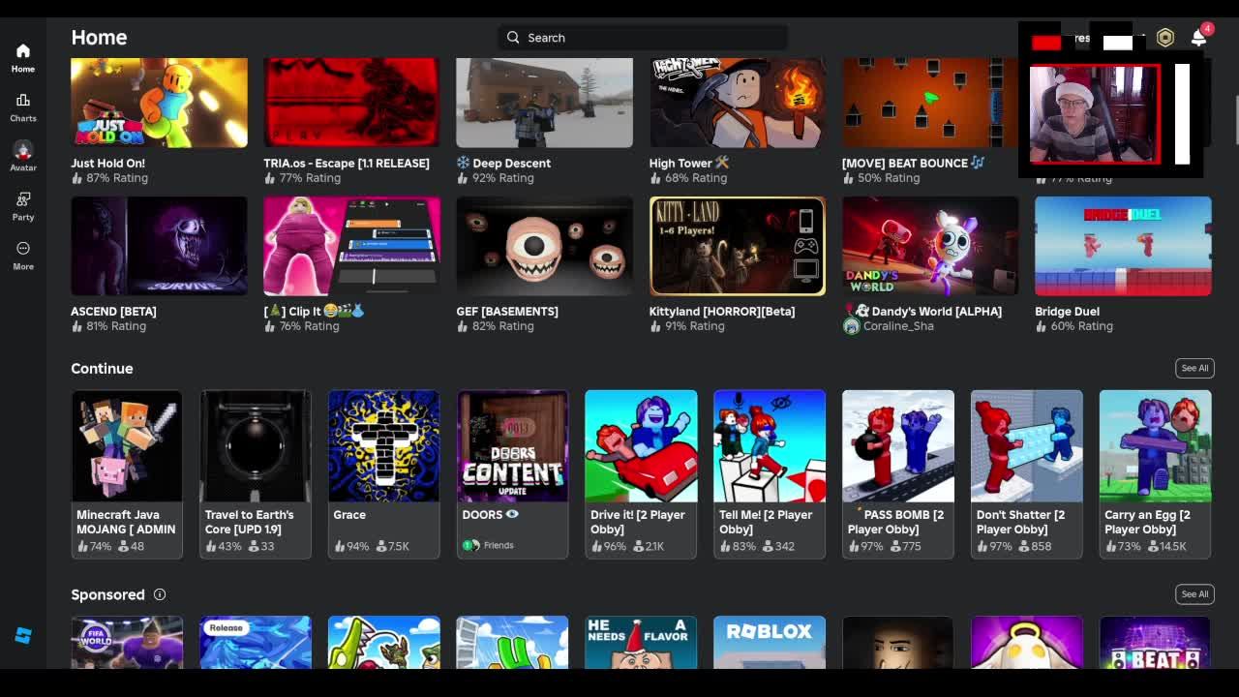Screen dimensions: 1239x697
Task: Open Travel to Earth's Core card
Action: coord(256,474)
